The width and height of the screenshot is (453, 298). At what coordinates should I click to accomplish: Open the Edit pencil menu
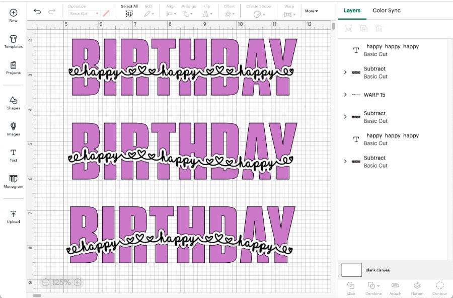click(x=149, y=14)
